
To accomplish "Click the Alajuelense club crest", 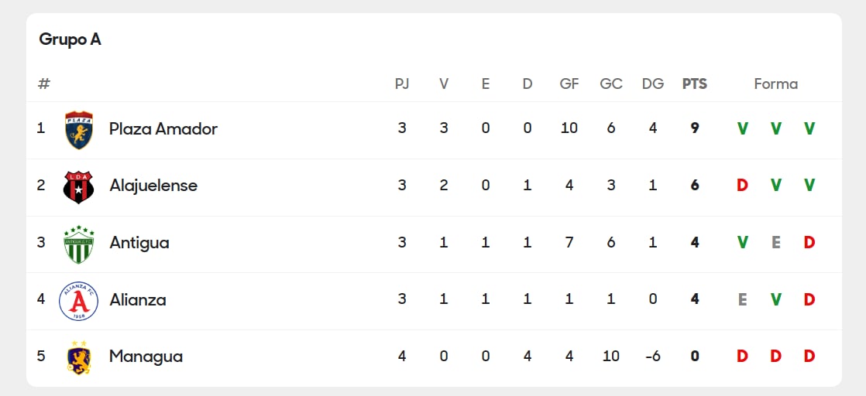I will click(x=78, y=186).
